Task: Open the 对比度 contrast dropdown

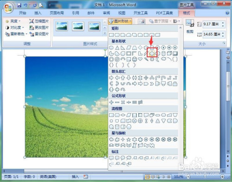Action: (15, 27)
